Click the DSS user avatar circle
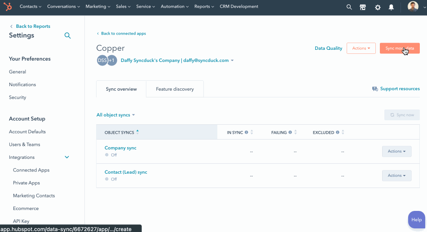 pos(102,61)
